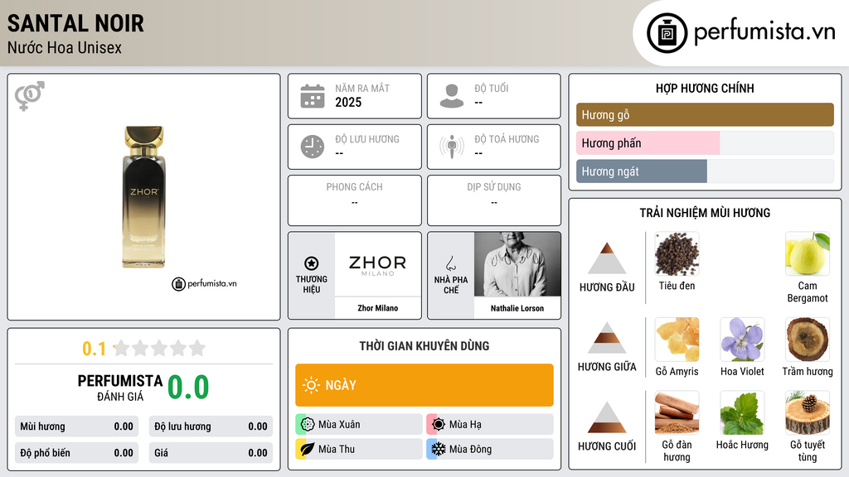Click the sillage icon for Độ toả hương

tap(452, 147)
